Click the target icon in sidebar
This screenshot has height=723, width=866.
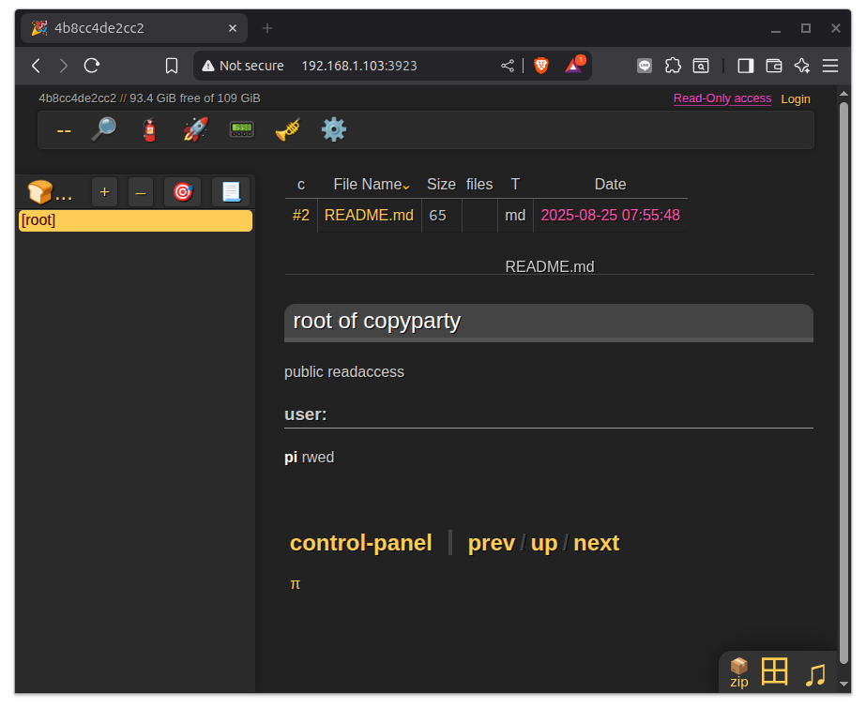point(183,192)
